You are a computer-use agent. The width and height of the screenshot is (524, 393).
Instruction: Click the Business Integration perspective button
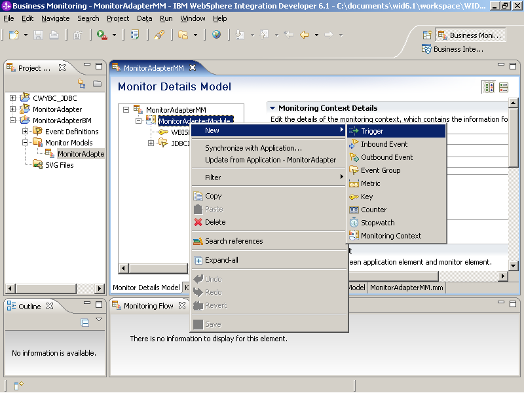click(x=453, y=49)
